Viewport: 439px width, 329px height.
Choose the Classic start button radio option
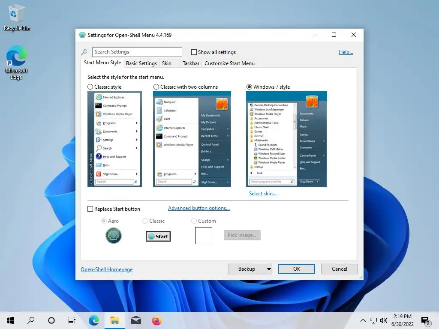[x=145, y=221]
